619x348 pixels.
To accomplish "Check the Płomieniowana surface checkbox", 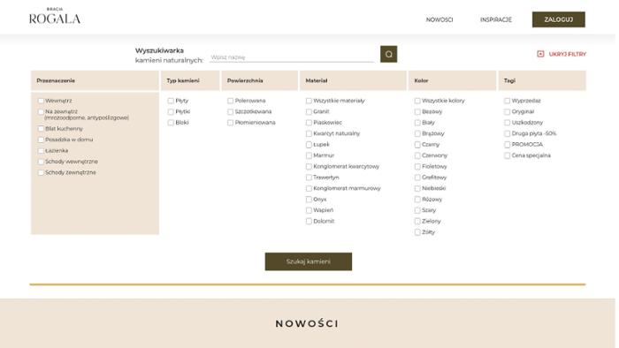I will click(230, 123).
